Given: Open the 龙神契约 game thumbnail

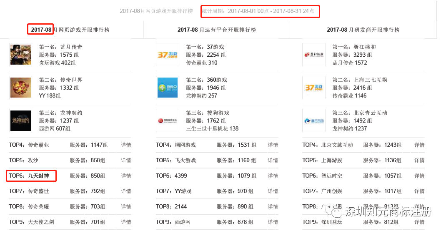Looking at the screenshot, I should (21, 121).
